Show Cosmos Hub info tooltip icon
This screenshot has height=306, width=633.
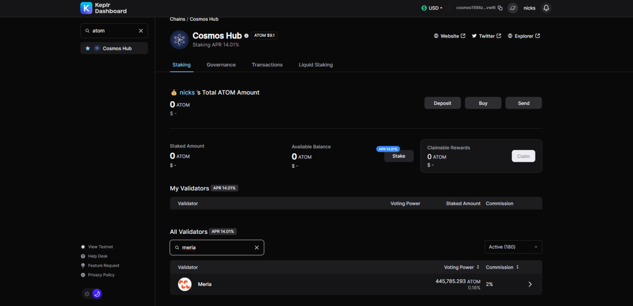coord(246,36)
